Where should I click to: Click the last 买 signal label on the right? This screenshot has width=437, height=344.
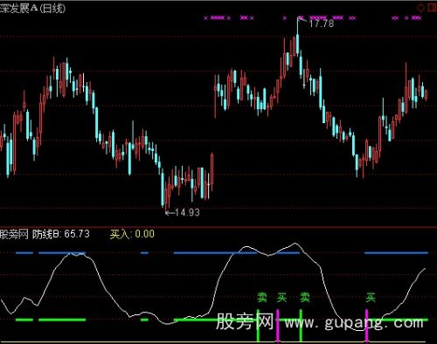371,298
